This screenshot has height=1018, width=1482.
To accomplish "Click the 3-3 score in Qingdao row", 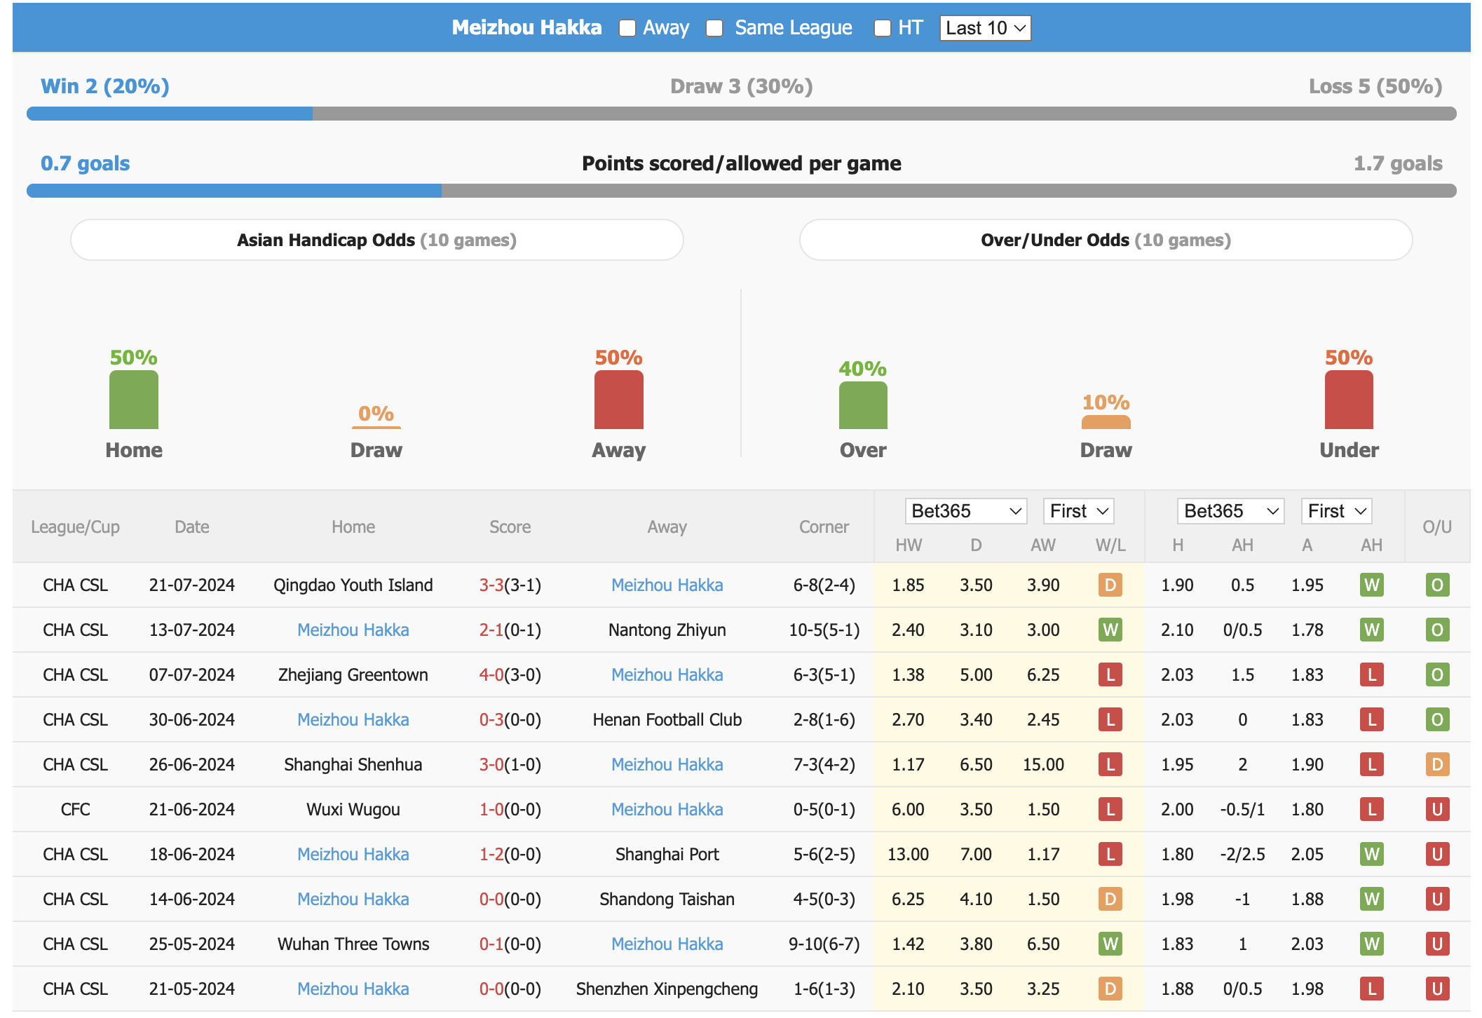I will point(491,585).
